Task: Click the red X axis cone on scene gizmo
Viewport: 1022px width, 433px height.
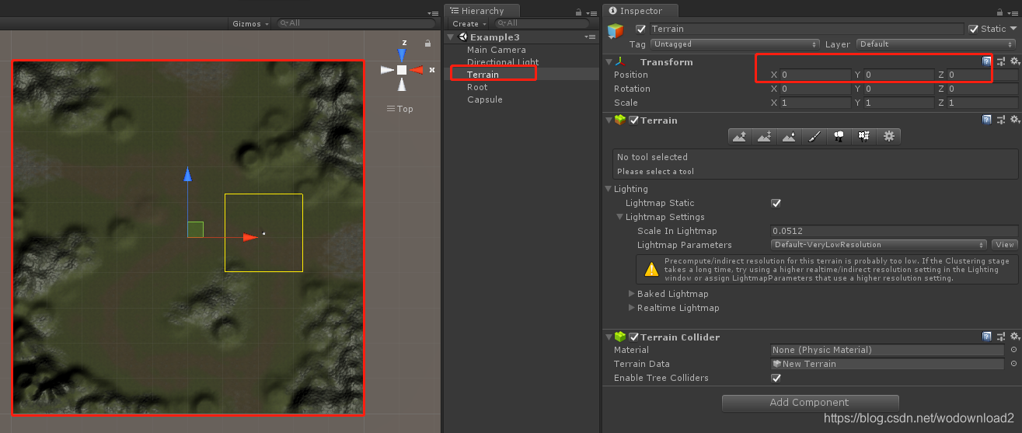Action: pyautogui.click(x=417, y=70)
